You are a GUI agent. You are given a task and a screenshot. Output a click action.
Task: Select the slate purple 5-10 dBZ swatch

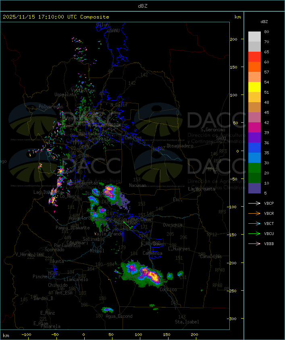(254, 188)
